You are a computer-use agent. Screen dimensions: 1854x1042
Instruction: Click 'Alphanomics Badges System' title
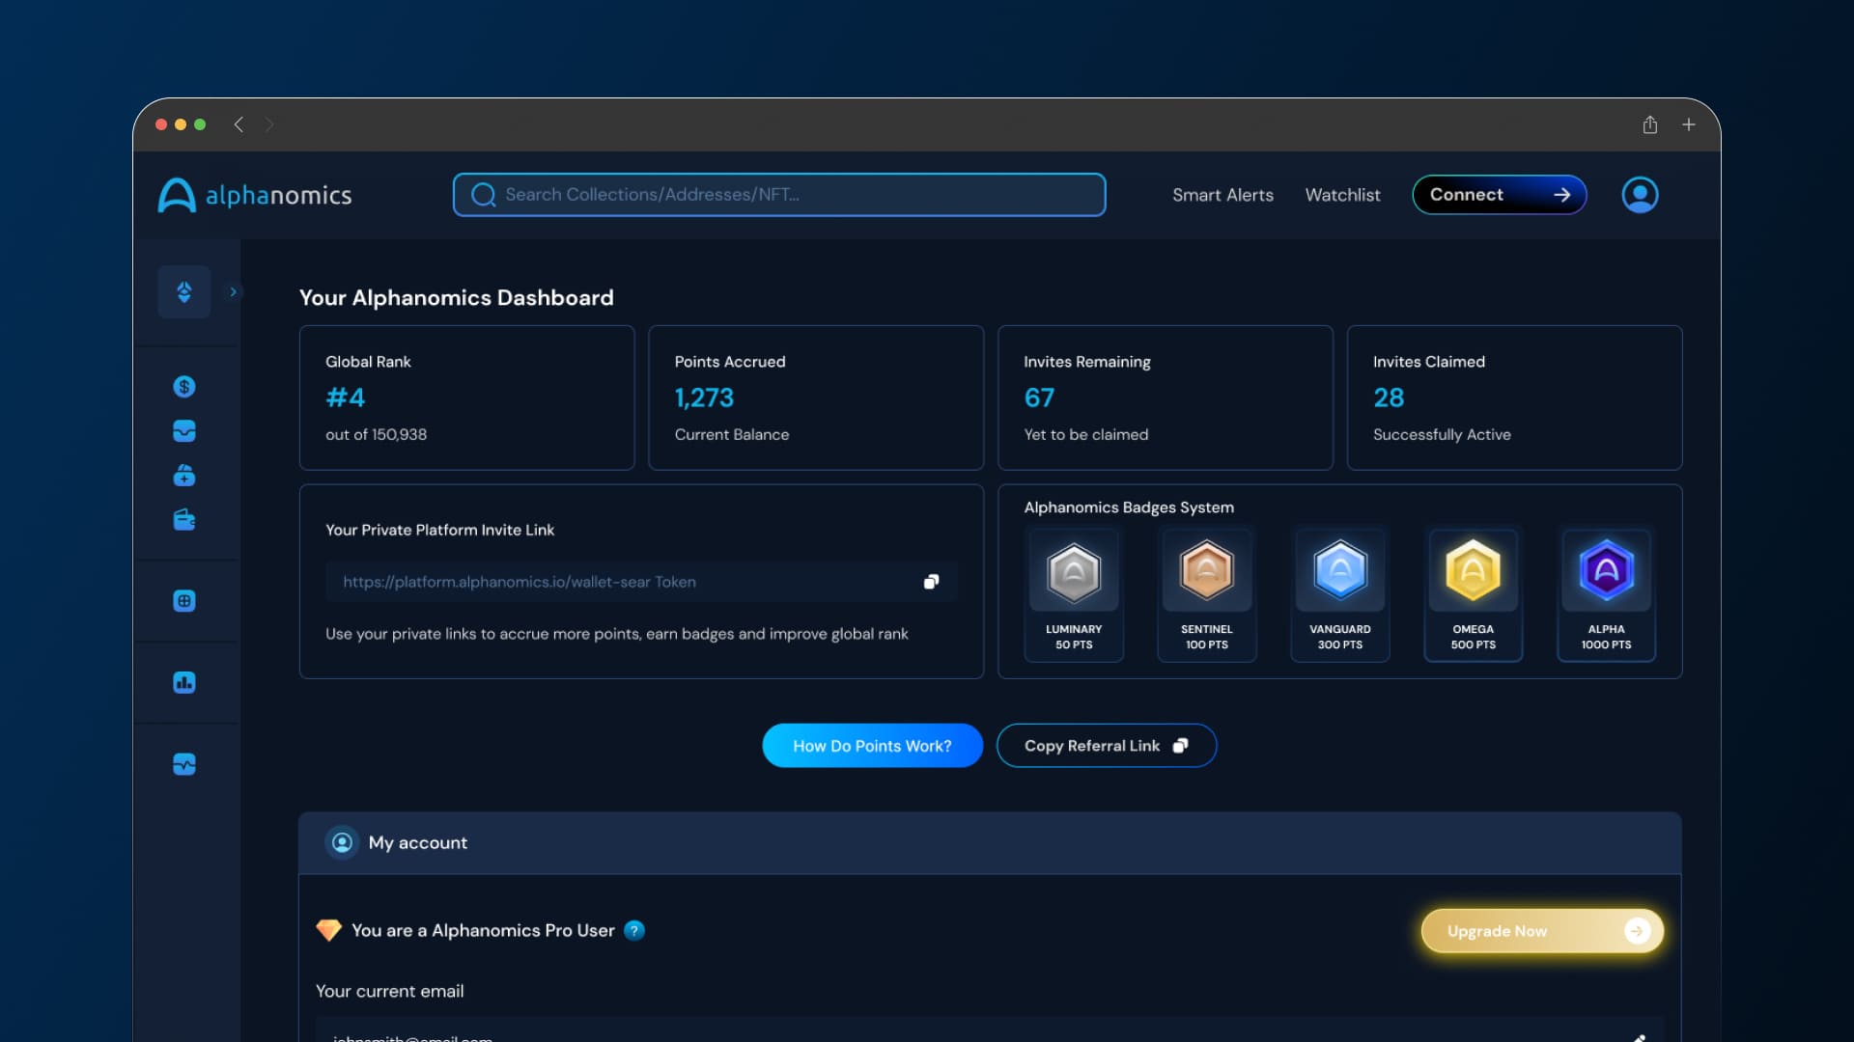tap(1129, 507)
